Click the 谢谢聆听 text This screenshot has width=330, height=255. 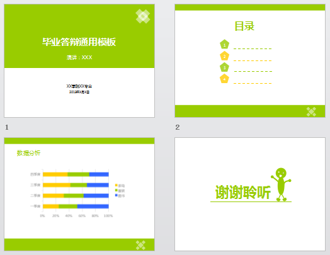(243, 192)
